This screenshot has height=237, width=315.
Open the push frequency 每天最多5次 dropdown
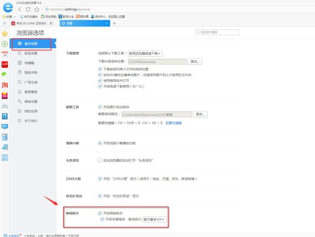point(154,219)
